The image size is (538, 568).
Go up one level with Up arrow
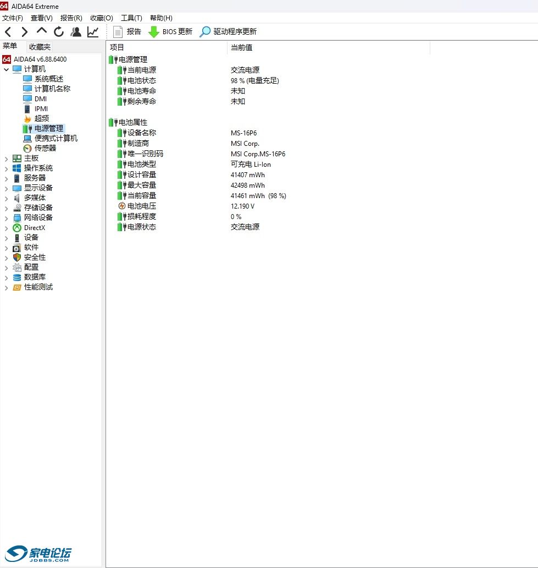coord(42,31)
